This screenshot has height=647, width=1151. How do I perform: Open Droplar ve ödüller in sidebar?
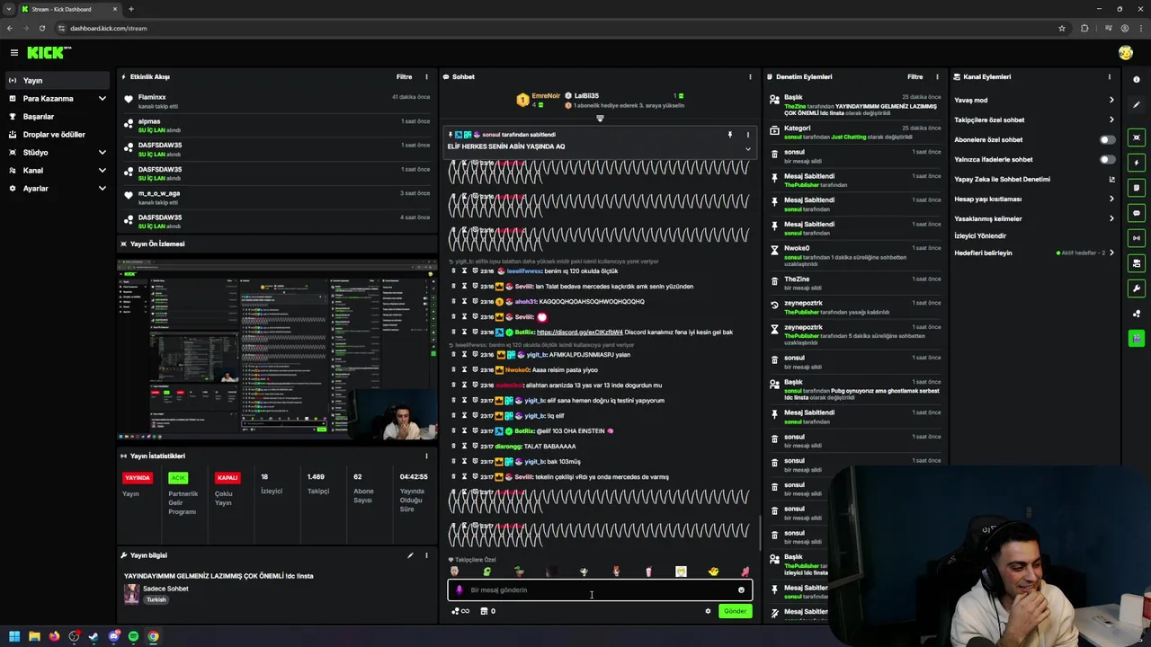[56, 135]
